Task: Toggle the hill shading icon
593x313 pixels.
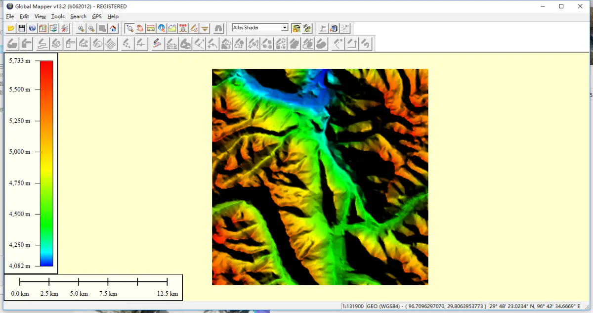Action: 296,28
